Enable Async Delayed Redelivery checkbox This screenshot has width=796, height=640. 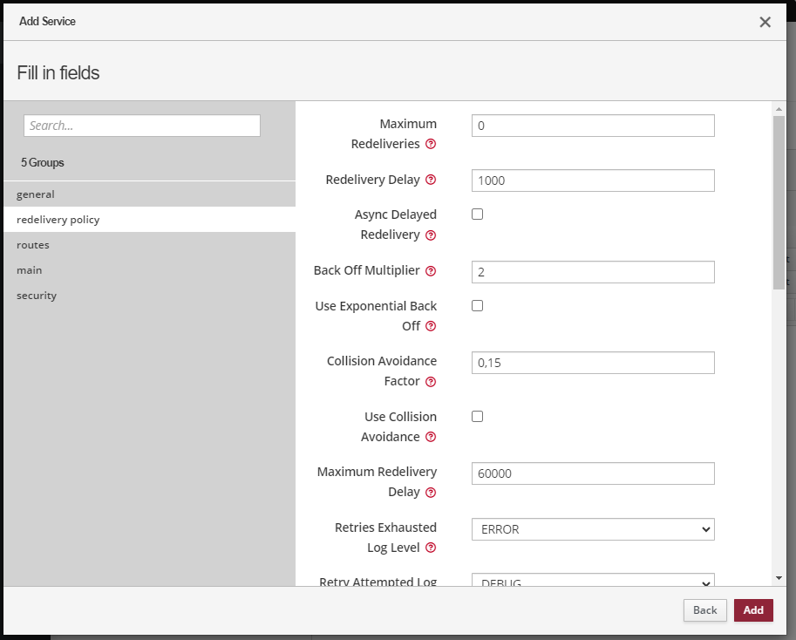[477, 214]
